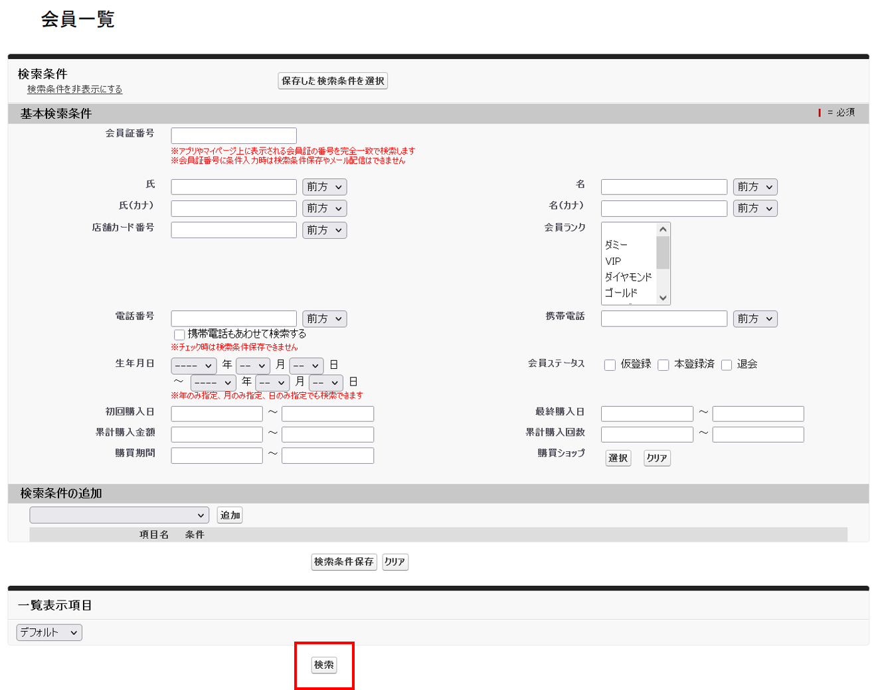Select VIP in the 会員ランク list
Viewport: 874px width, 690px height.
pyautogui.click(x=613, y=261)
